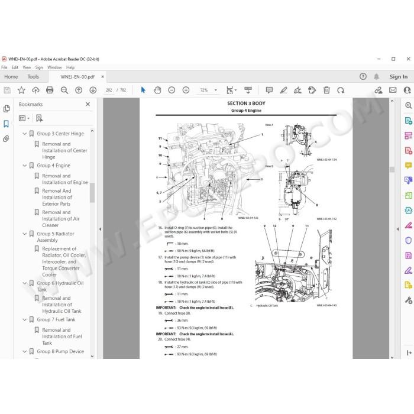The height and width of the screenshot is (414, 414).
Task: Open zoom level dropdown
Action: click(216, 90)
